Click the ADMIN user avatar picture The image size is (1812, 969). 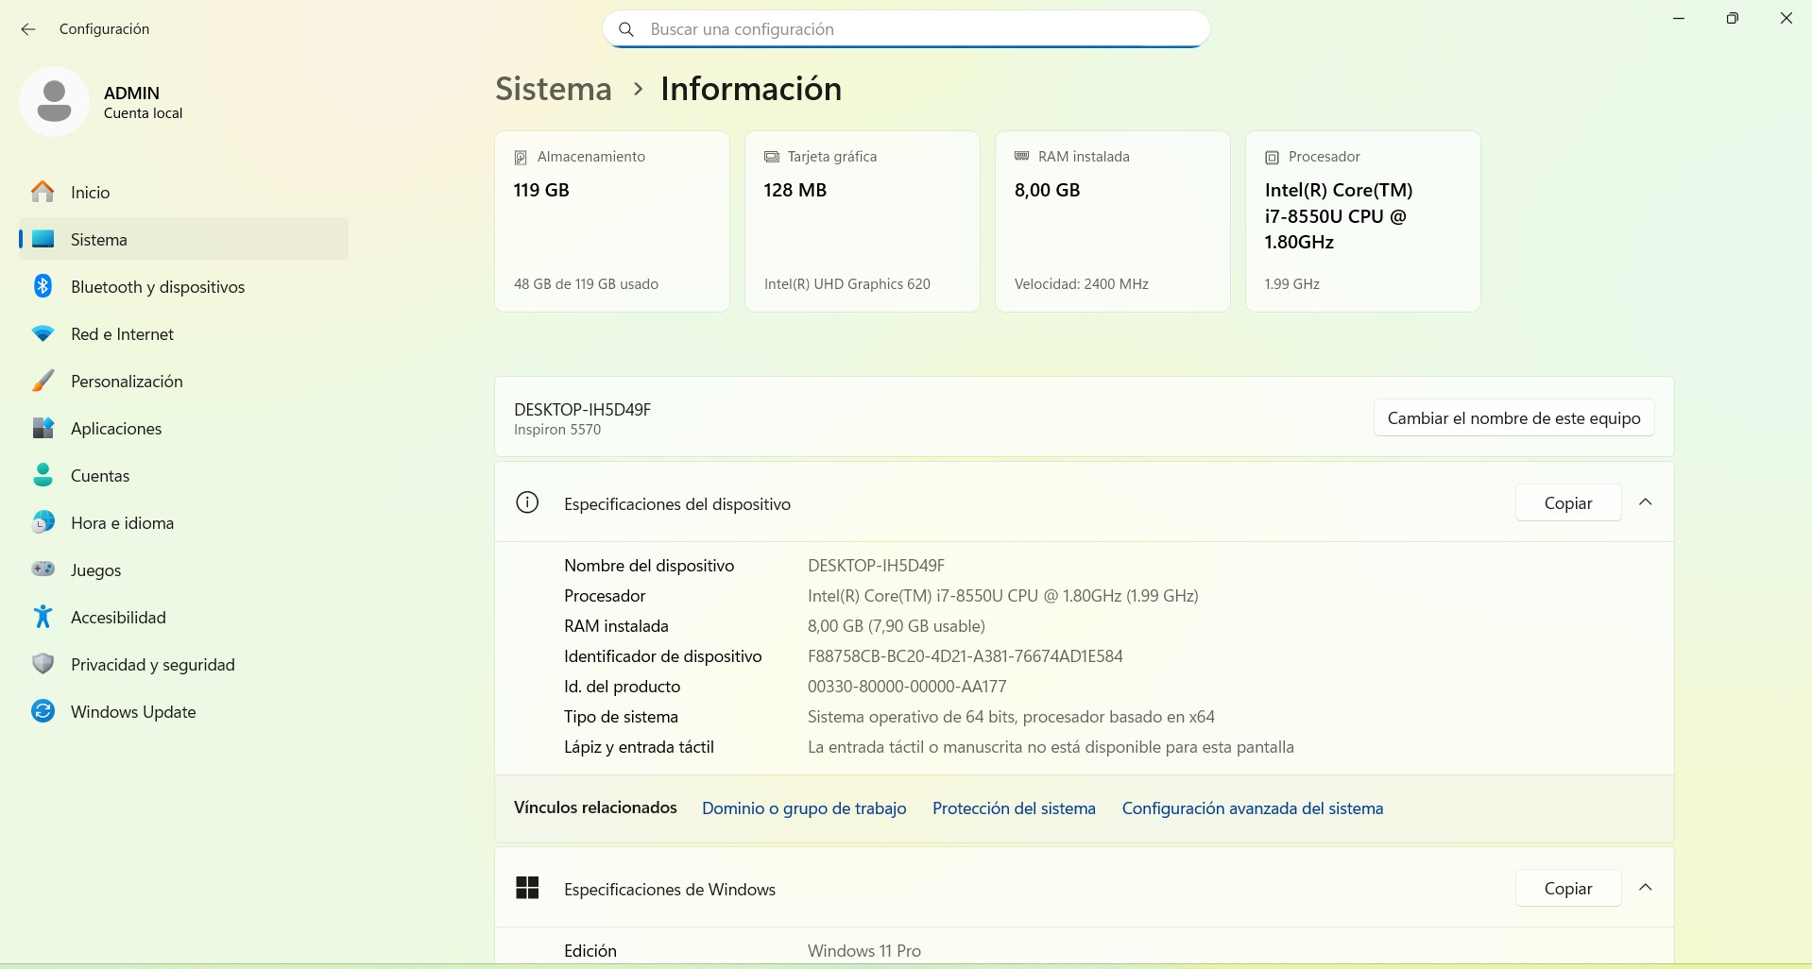(x=54, y=101)
